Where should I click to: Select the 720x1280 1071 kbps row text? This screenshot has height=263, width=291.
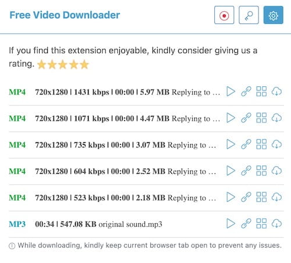[127, 118]
